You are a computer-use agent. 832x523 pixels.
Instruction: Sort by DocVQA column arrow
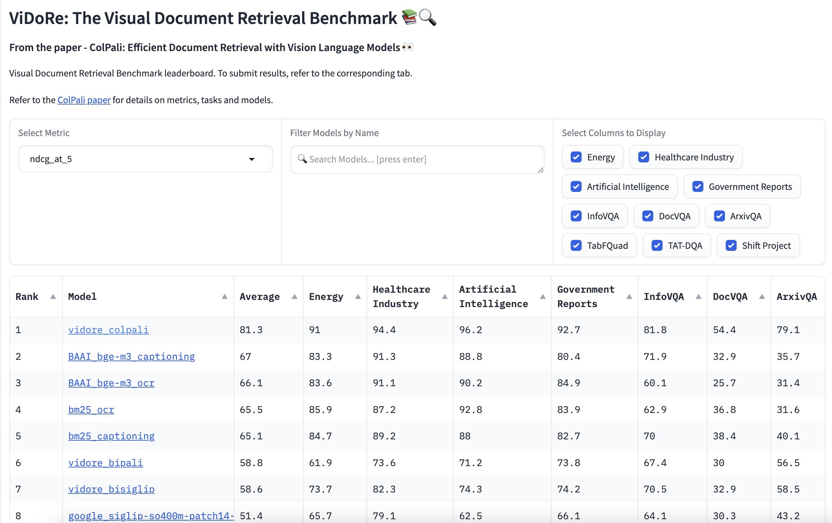click(762, 296)
